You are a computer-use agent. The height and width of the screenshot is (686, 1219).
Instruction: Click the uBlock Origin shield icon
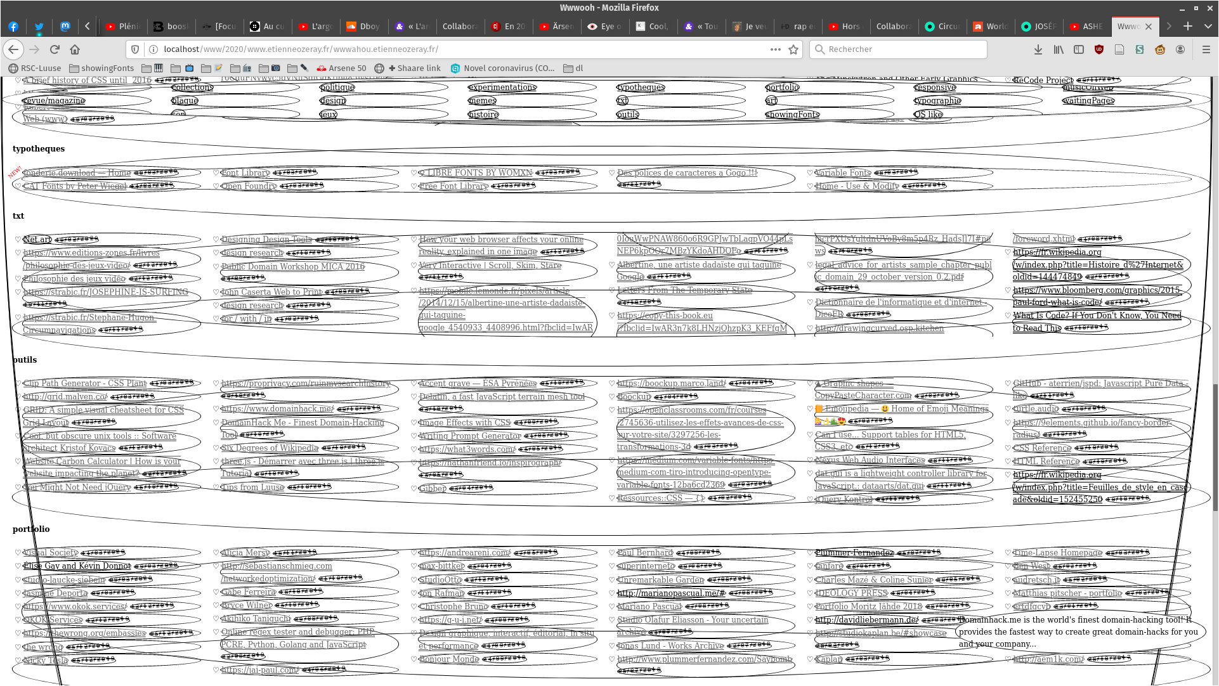[x=1099, y=49]
